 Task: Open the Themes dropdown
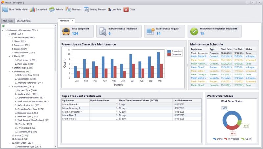point(73,10)
